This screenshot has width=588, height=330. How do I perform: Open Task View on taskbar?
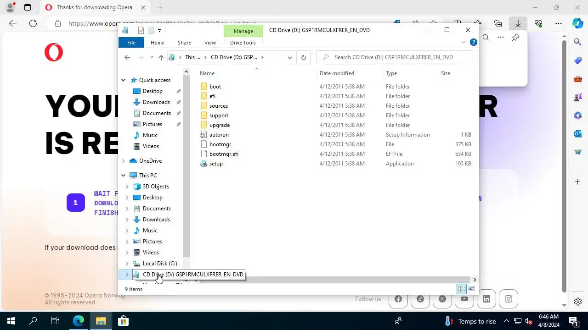[55, 321]
